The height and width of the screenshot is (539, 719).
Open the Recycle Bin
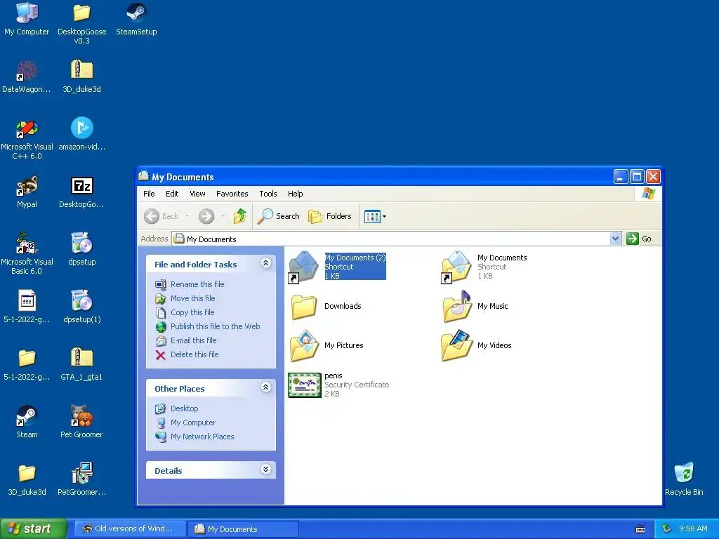point(684,479)
